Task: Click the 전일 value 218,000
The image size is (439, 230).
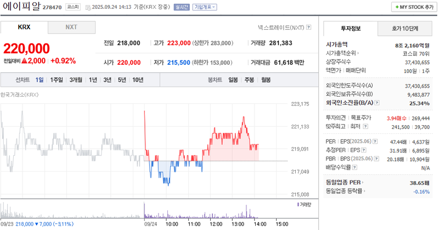Action: (x=129, y=43)
